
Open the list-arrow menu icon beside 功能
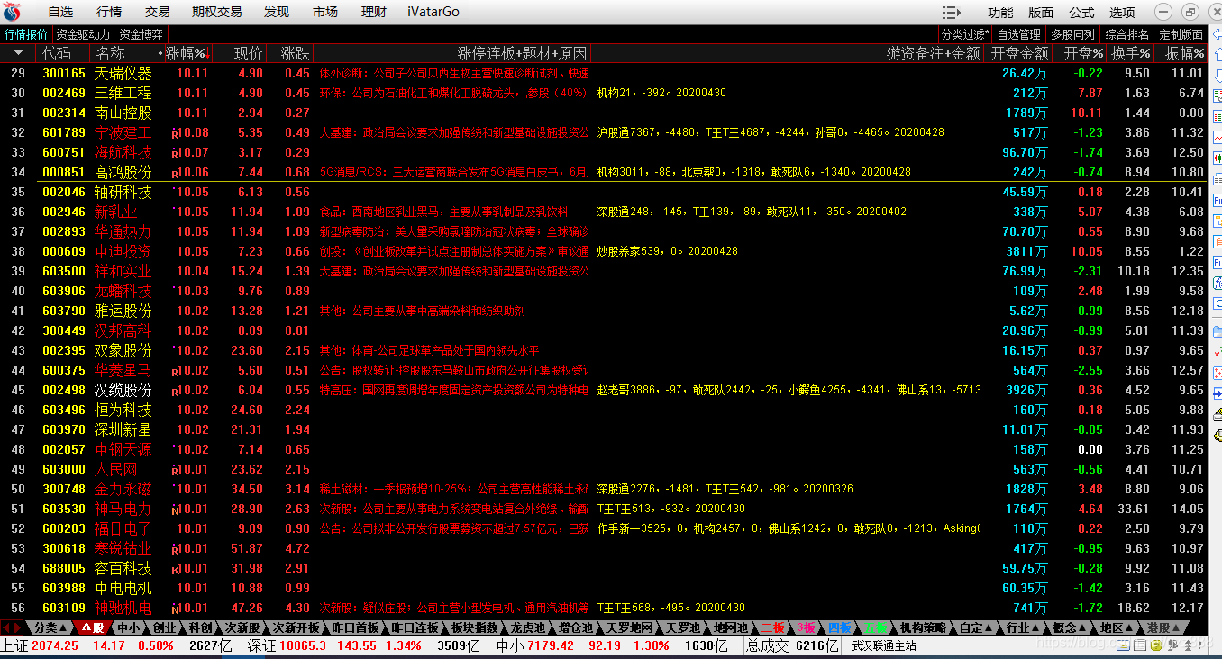click(x=952, y=13)
